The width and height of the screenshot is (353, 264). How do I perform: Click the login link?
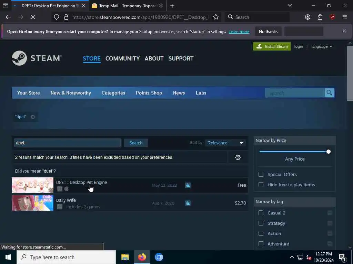coord(299,46)
